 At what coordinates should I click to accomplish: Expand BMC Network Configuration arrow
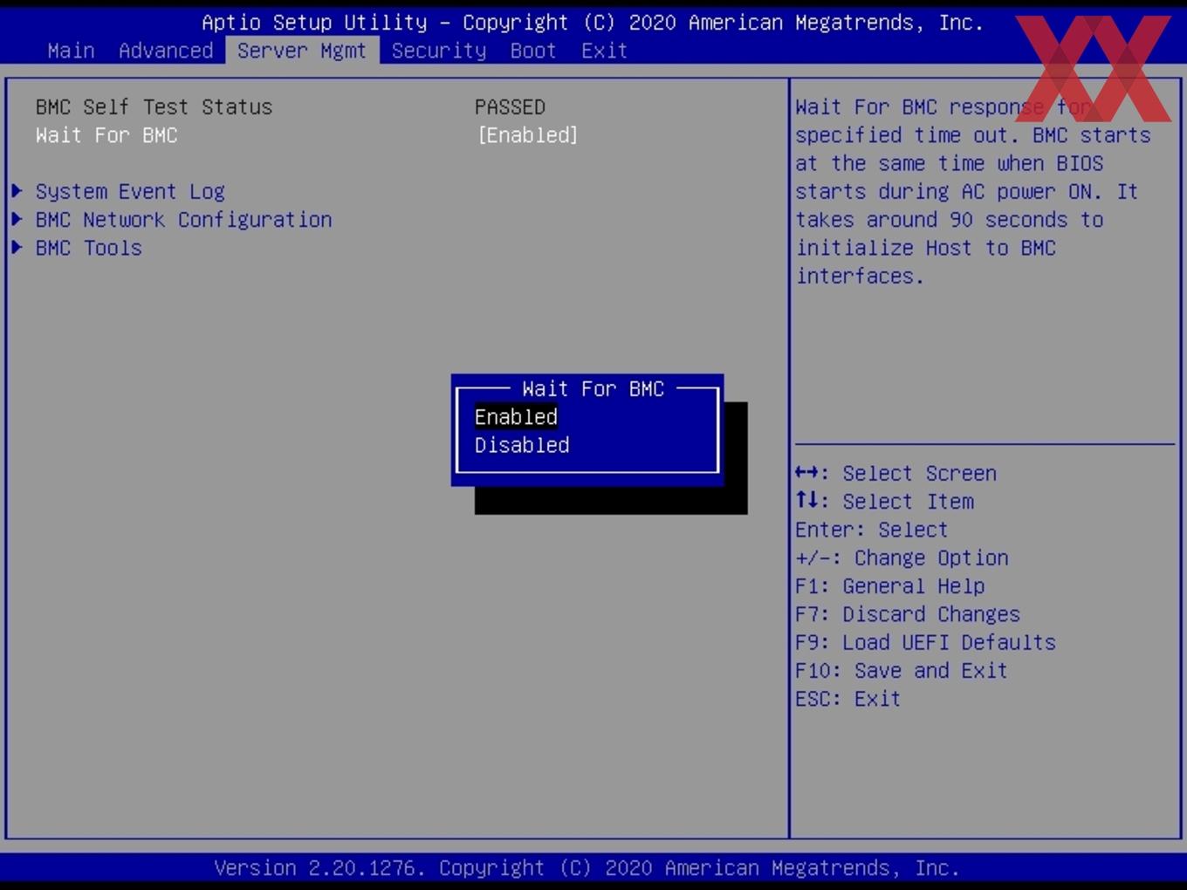pyautogui.click(x=17, y=219)
